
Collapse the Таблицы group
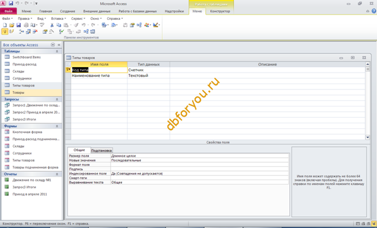[x=57, y=51]
